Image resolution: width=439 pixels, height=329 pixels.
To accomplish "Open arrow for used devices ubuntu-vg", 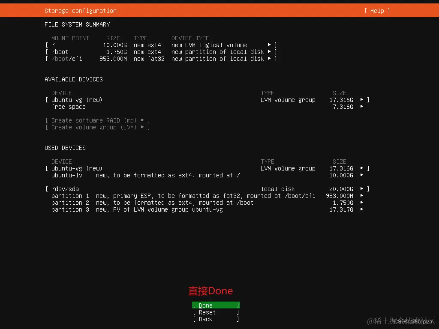I will tap(362, 168).
